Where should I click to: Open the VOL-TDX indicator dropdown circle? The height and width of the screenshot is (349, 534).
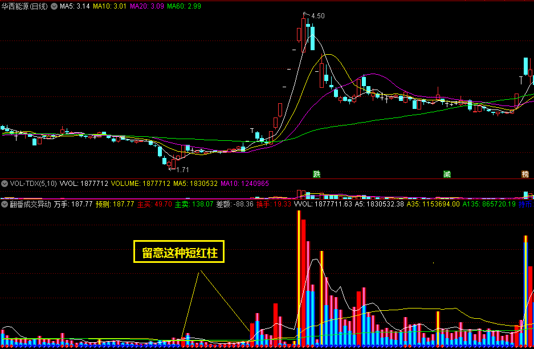click(x=5, y=184)
